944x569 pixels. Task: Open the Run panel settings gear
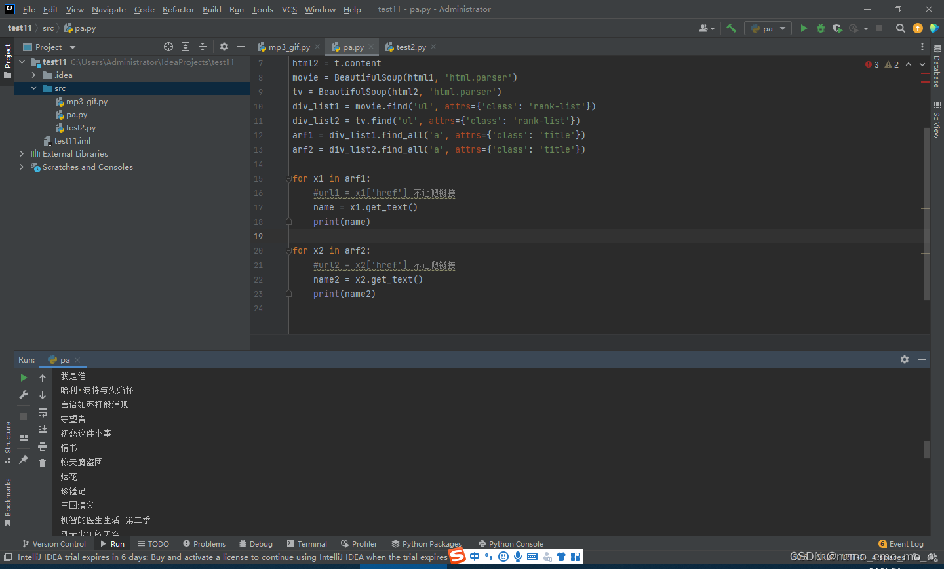pos(905,359)
